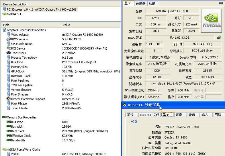Image resolution: width=225 pixels, height=156 pixels.
Task: Click the Effective Clock value 598 MHz
Action: pos(68,136)
